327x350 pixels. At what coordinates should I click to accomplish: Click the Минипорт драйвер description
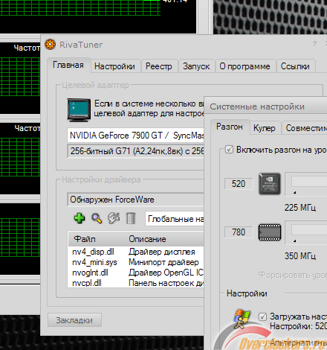coord(163,262)
